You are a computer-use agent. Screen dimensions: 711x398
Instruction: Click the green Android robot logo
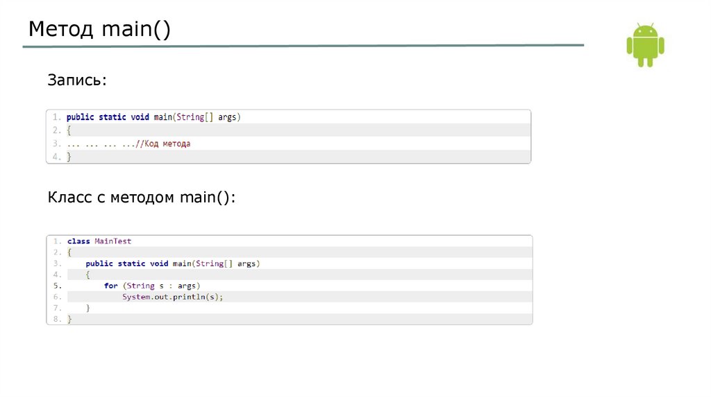[x=645, y=44]
